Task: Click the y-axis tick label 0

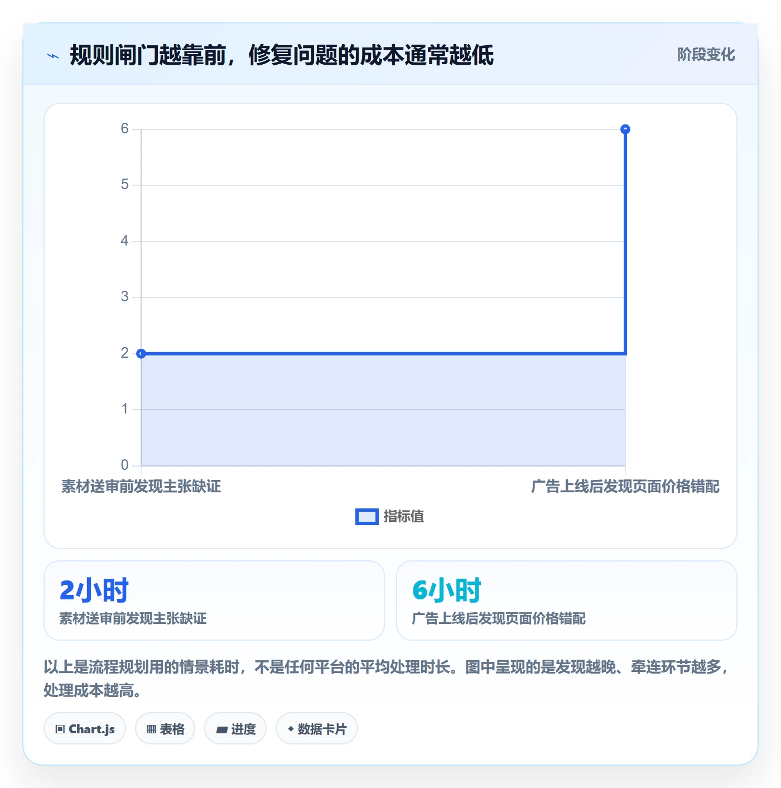Action: tap(125, 465)
